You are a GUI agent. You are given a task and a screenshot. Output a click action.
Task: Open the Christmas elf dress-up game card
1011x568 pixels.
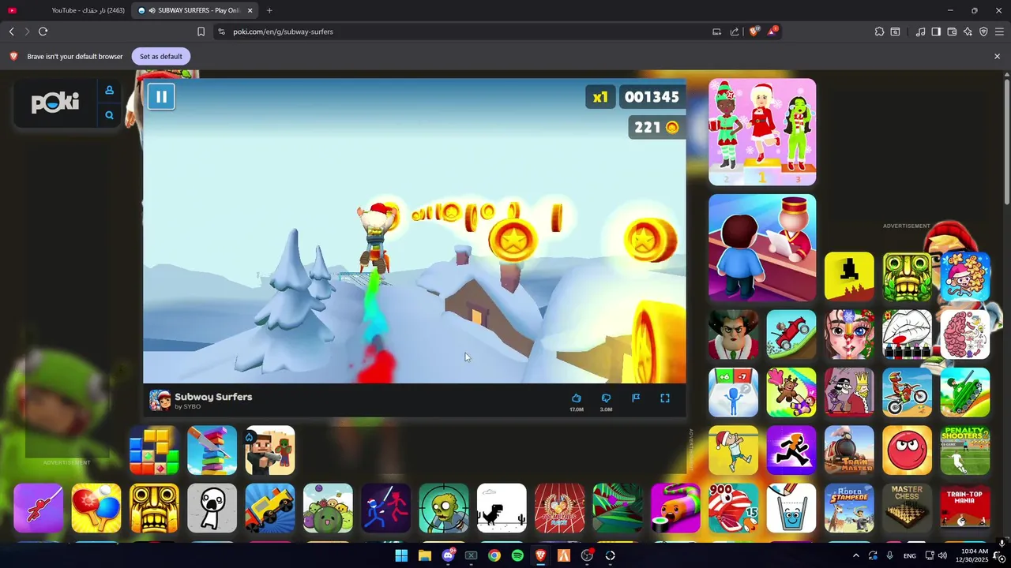(762, 132)
